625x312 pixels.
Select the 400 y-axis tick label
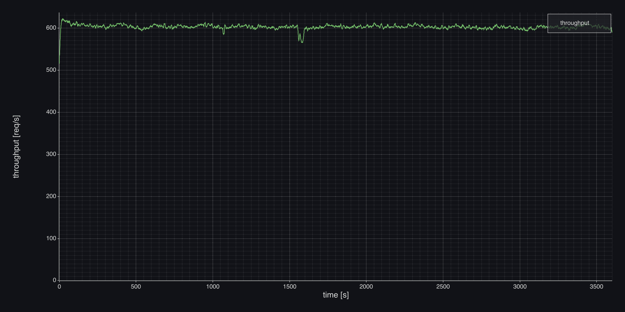click(x=51, y=112)
